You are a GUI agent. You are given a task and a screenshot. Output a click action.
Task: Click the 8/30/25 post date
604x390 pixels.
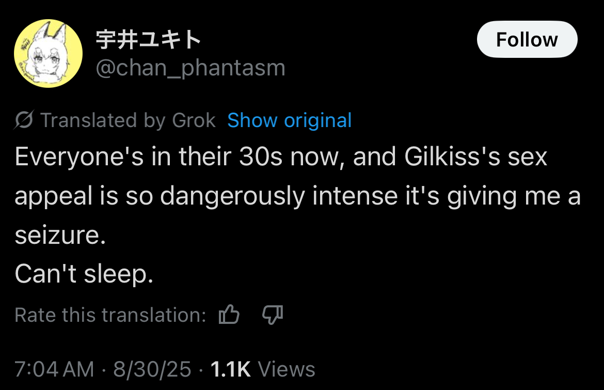pyautogui.click(x=152, y=369)
